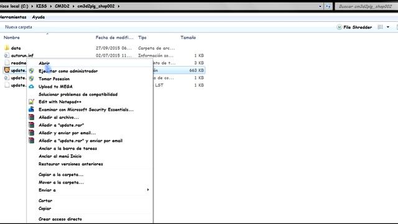Click the selected update exe icon

click(7, 70)
